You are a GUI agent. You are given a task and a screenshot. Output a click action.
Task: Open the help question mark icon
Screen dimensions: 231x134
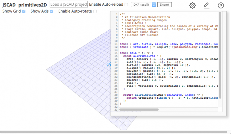pyautogui.click(x=221, y=5)
